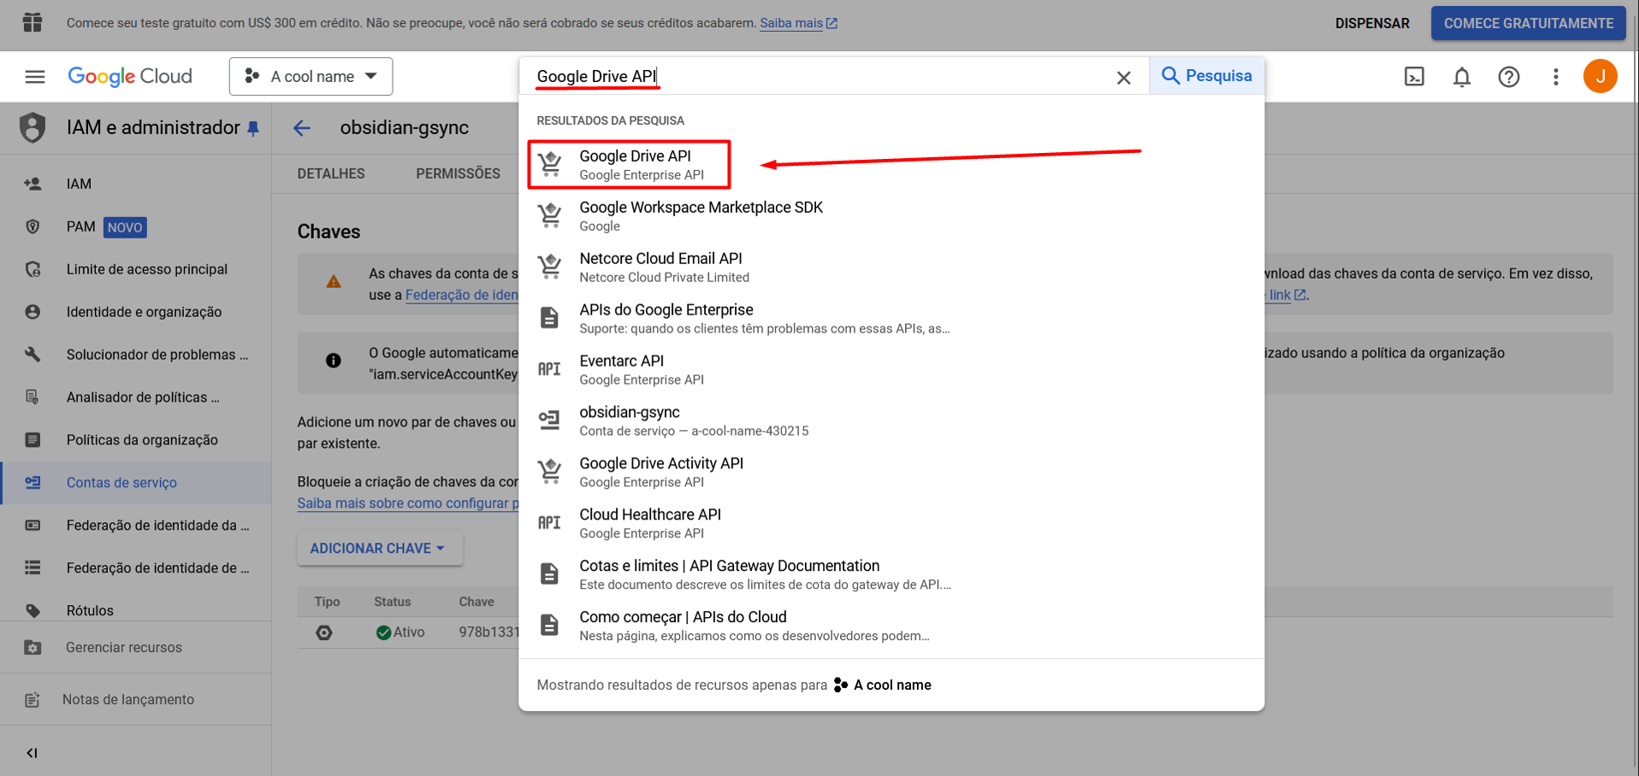Open Rótulos in the sidebar
The width and height of the screenshot is (1639, 776).
[x=136, y=610]
